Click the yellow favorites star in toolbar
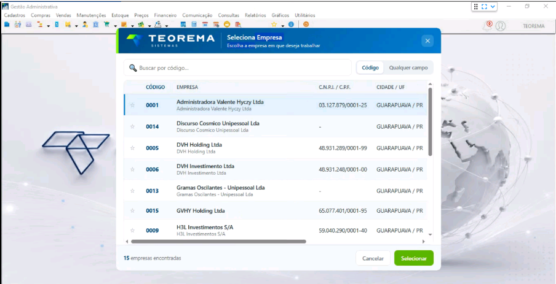This screenshot has height=284, width=556. click(x=274, y=25)
